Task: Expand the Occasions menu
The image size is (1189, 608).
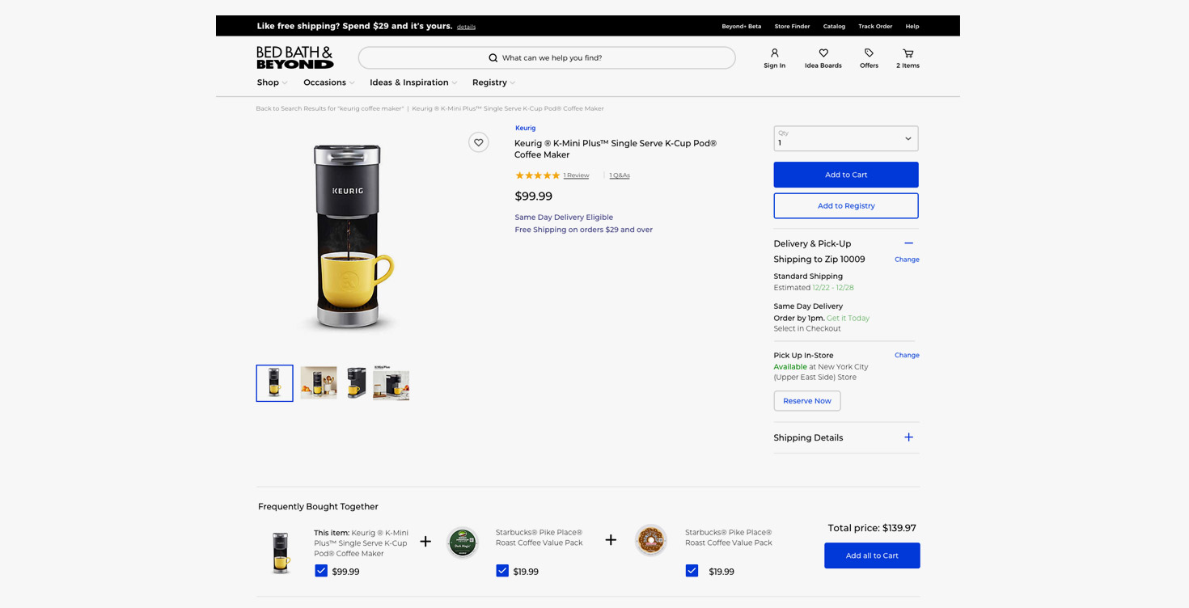Action: (x=328, y=82)
